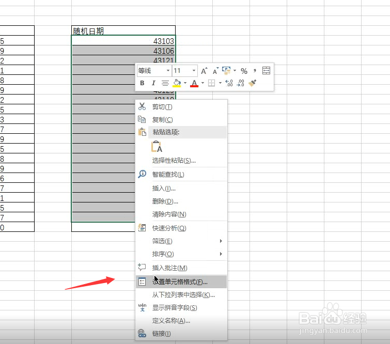Click accounting number format icon
The image size is (390, 344).
click(226, 71)
